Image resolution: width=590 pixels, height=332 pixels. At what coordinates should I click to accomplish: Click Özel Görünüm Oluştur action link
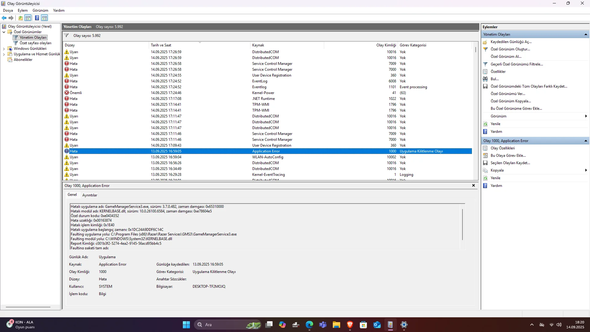tap(510, 49)
